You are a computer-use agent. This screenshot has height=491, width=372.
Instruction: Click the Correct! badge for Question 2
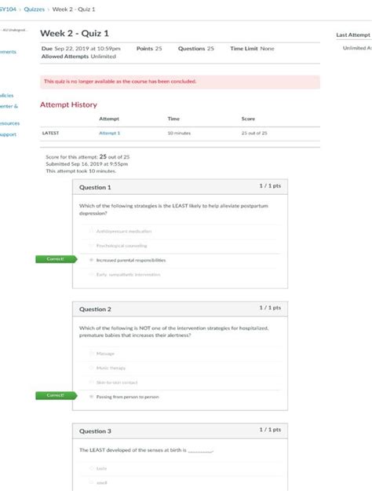coord(56,395)
